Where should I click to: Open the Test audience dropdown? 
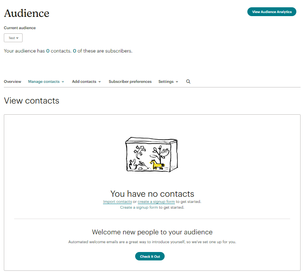click(13, 38)
